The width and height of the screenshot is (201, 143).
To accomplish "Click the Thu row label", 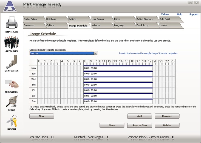I will pos(33,85).
